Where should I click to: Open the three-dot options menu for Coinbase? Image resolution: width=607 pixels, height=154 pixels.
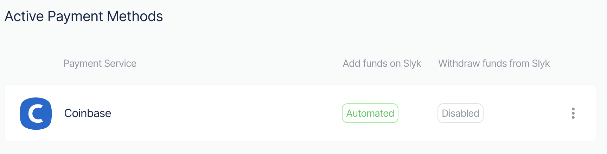click(x=573, y=113)
